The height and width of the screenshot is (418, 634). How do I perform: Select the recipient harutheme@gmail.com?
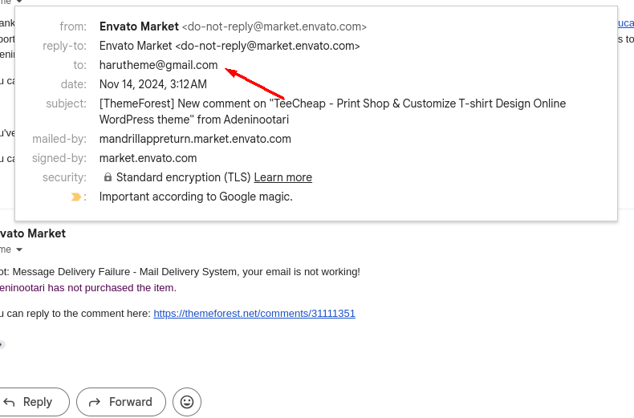[159, 65]
